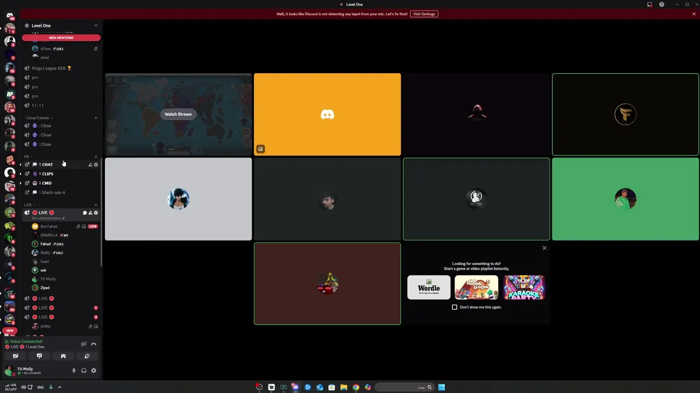Create channel in Close Friends category
The height and width of the screenshot is (393, 700).
96,118
